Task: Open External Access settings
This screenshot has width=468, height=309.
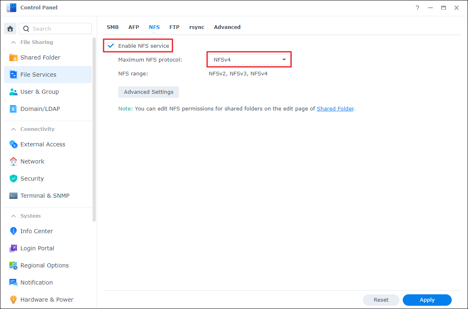Action: [x=13, y=144]
